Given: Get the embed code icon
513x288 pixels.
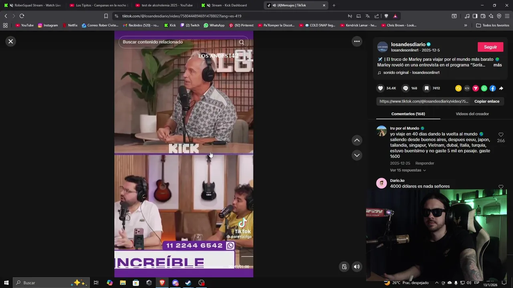Looking at the screenshot, I should coord(467,88).
